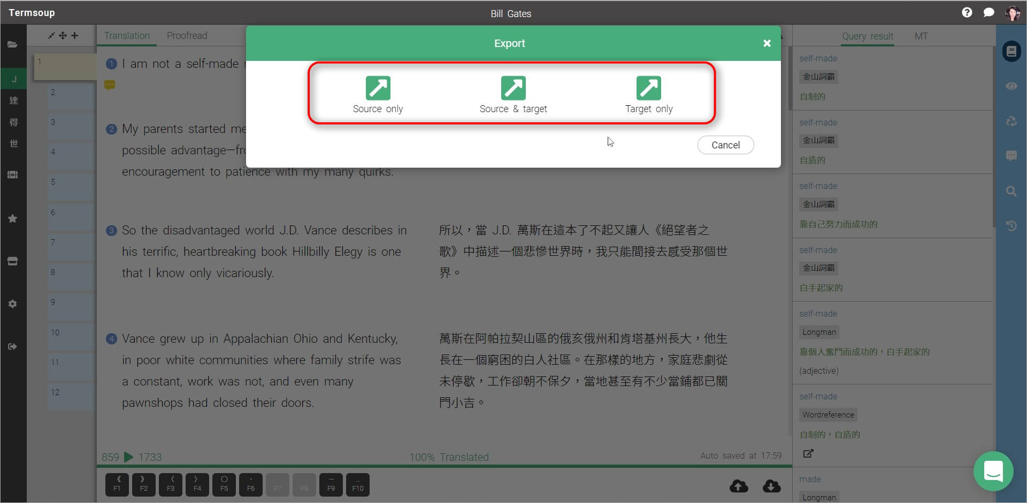The image size is (1027, 503).
Task: Click the F5 shortcut key button
Action: tap(224, 485)
